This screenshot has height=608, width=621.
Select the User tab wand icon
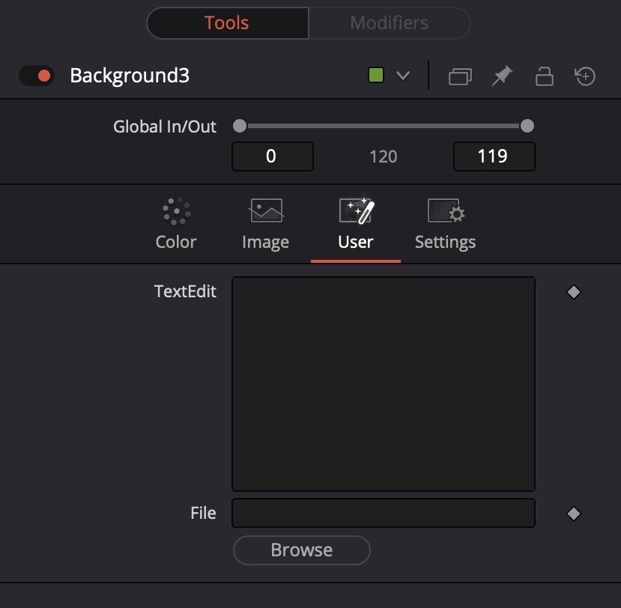click(x=356, y=212)
